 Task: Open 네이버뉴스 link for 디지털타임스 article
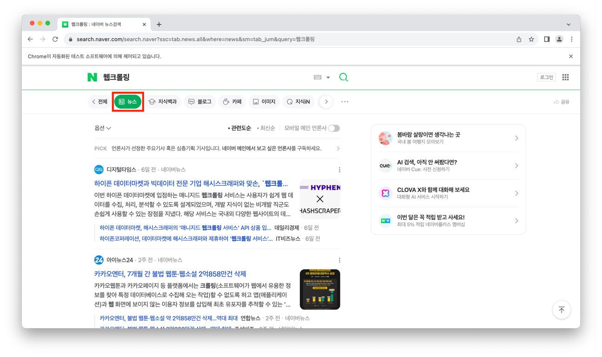tap(173, 170)
